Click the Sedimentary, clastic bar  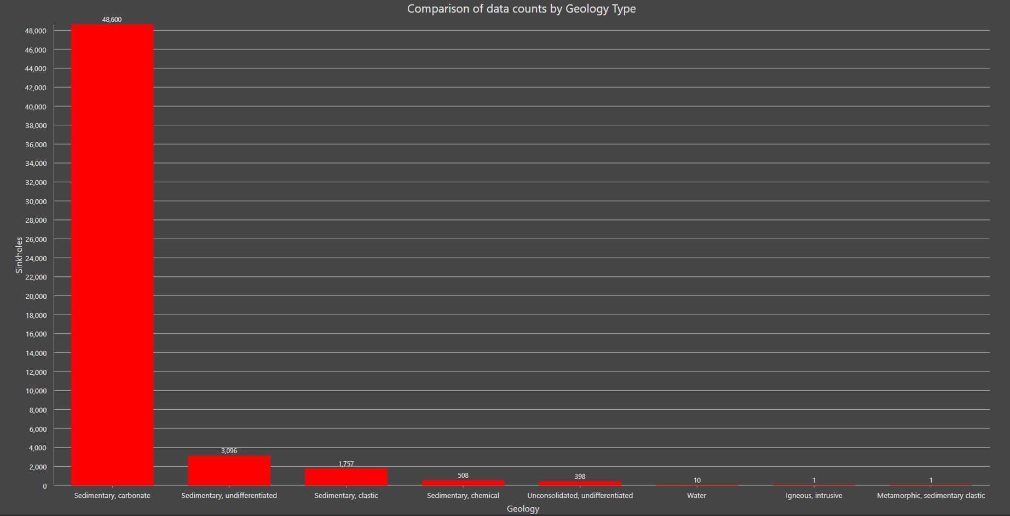(346, 477)
